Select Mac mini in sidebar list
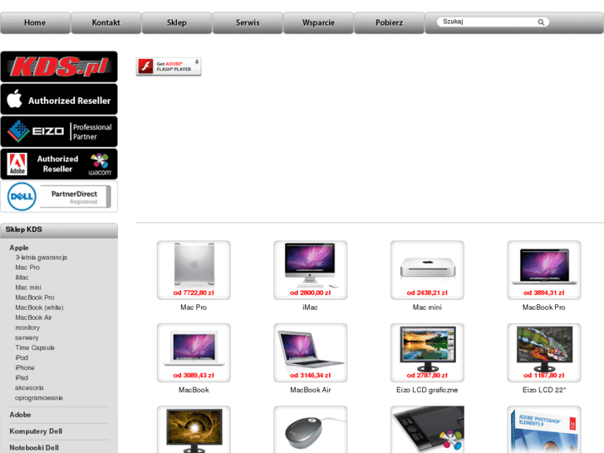The image size is (604, 453). (28, 288)
